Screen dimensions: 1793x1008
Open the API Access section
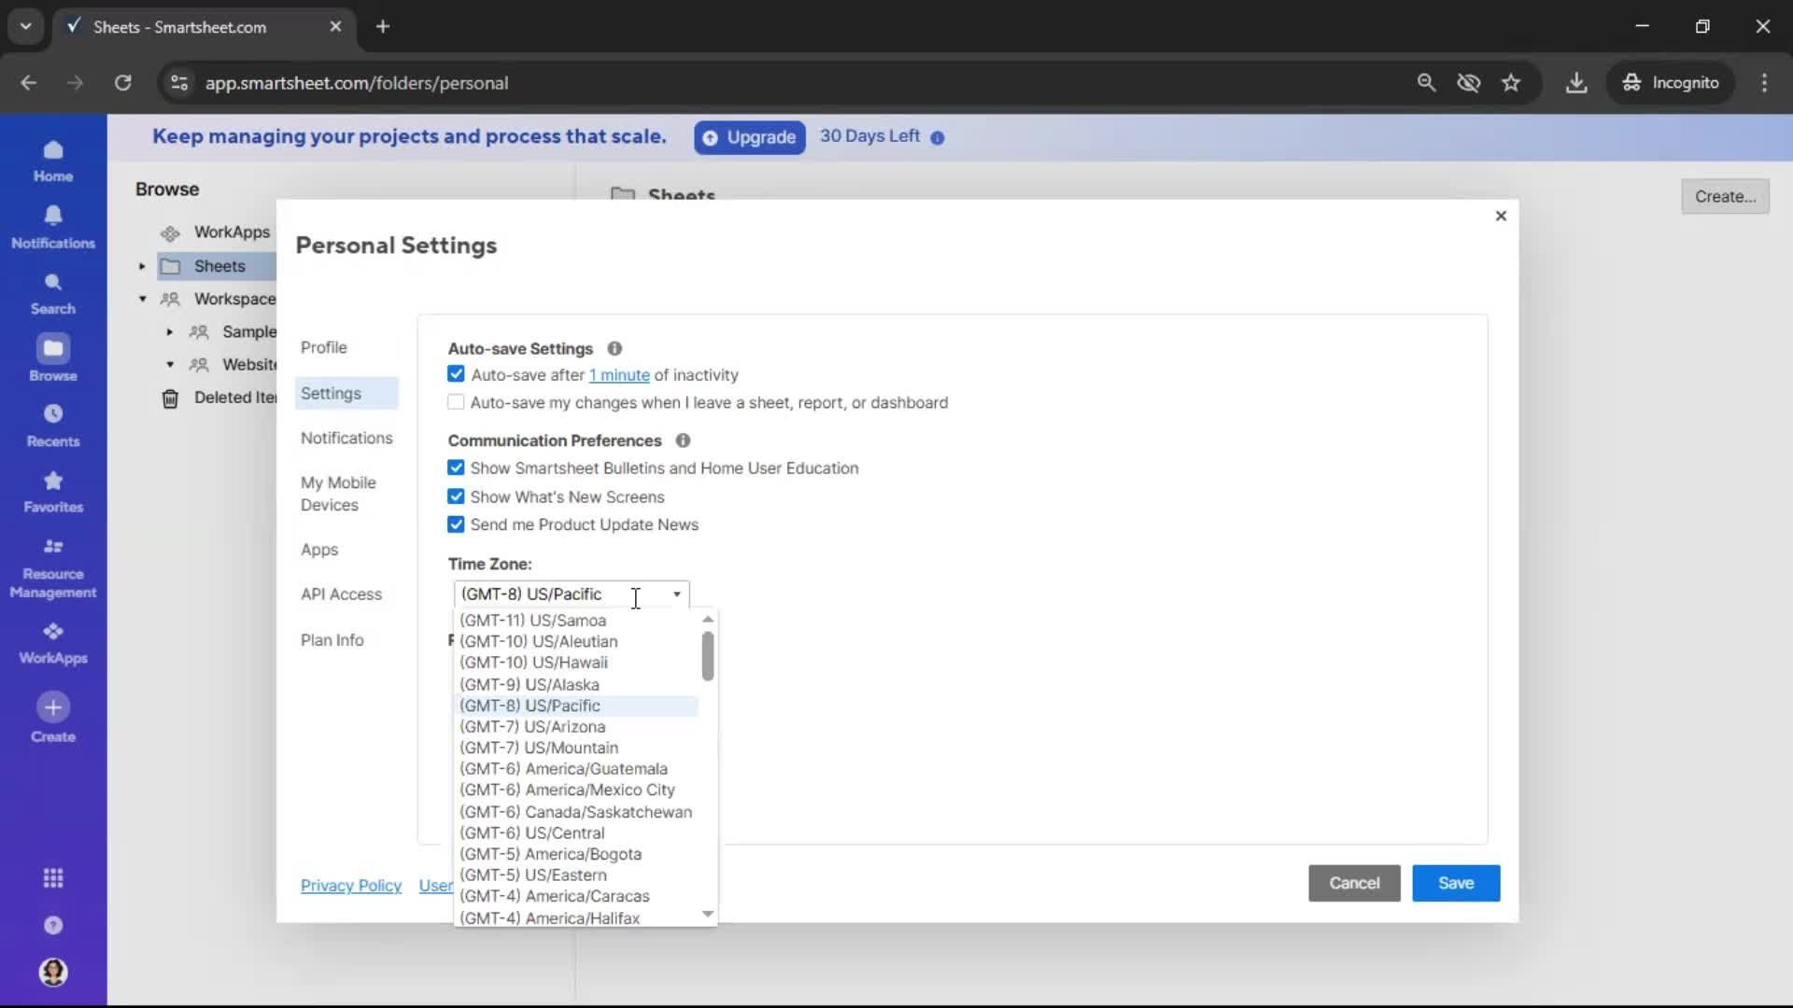(x=342, y=594)
